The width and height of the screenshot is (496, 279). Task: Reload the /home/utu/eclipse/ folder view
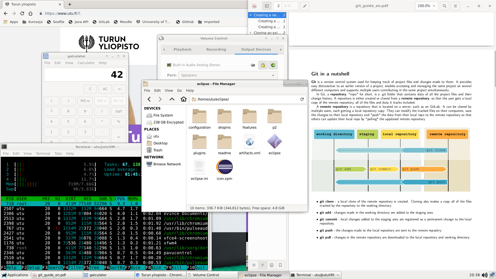coord(302,99)
